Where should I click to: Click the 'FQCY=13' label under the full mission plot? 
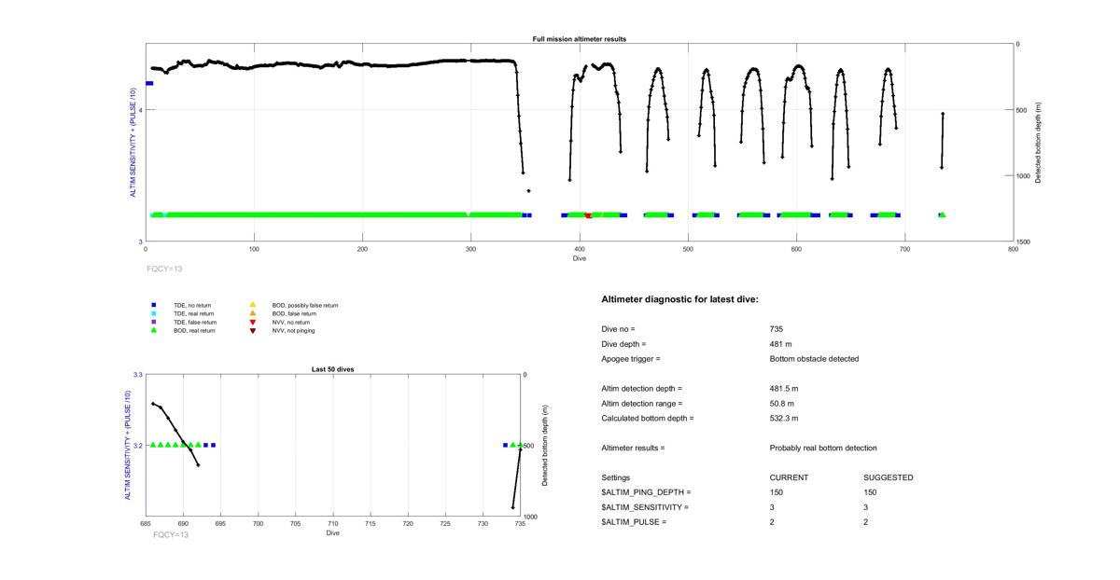164,269
